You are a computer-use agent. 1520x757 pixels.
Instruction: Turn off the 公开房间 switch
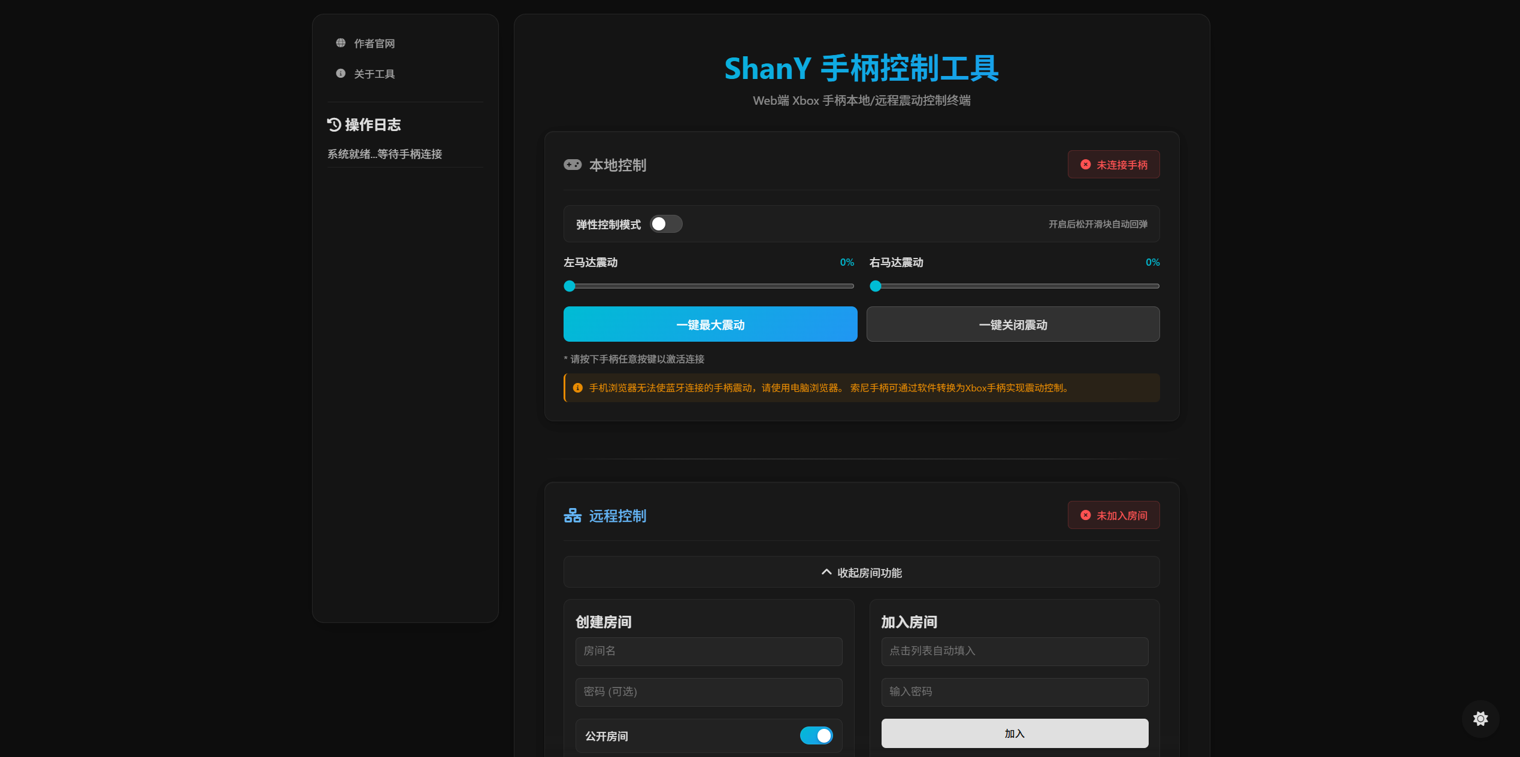pyautogui.click(x=816, y=735)
